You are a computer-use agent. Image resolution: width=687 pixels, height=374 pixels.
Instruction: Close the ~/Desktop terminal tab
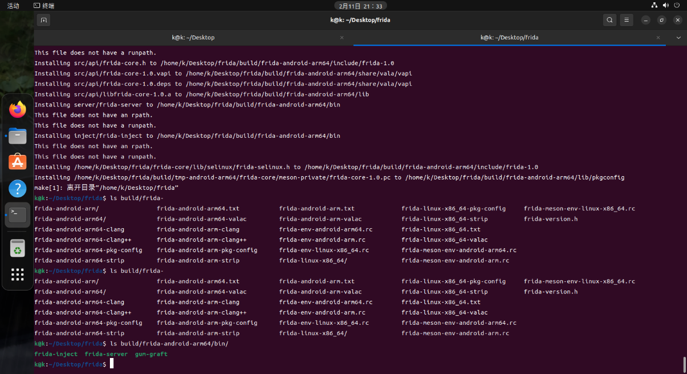pyautogui.click(x=342, y=38)
